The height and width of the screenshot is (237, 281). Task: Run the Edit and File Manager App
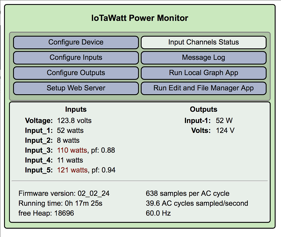click(x=203, y=88)
